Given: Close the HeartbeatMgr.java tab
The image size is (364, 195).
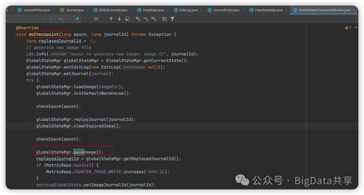Looking at the screenshot, I should [286, 10].
